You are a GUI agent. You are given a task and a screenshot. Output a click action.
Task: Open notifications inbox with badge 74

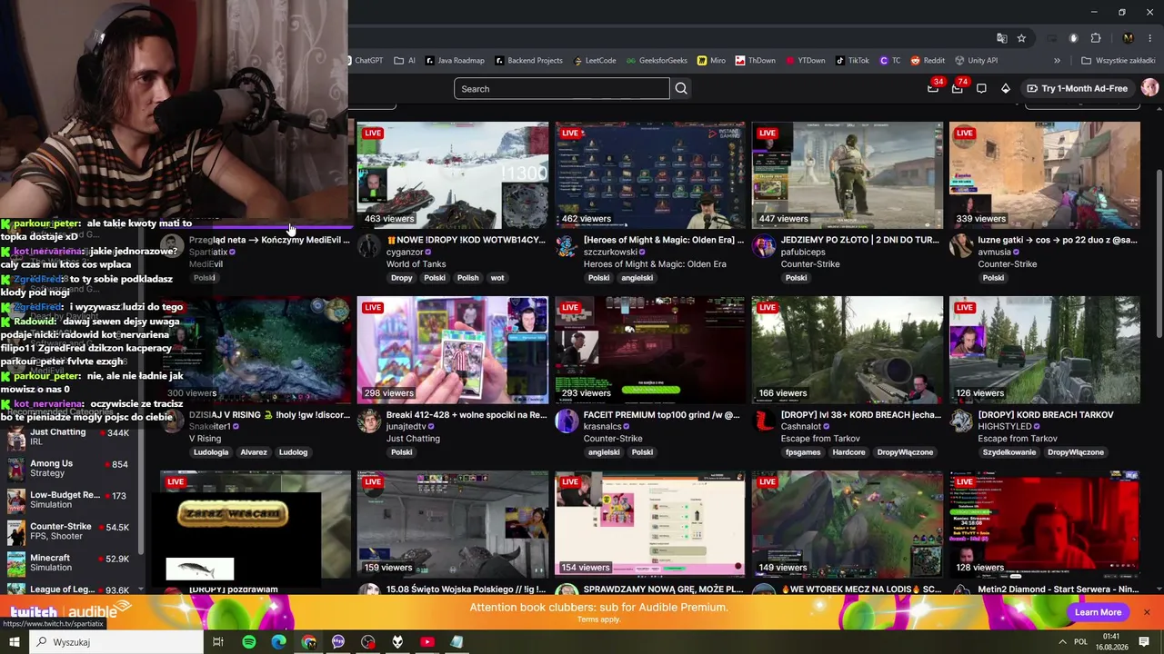tap(957, 88)
